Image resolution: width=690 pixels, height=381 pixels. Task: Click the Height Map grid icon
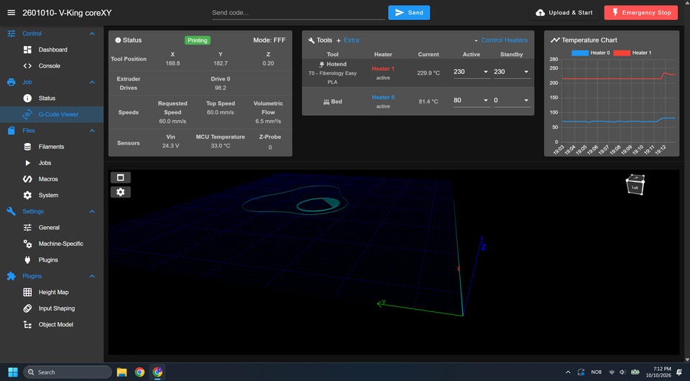click(27, 292)
